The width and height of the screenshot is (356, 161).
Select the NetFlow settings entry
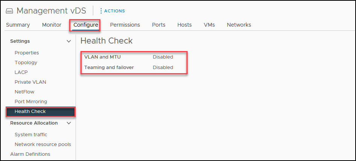(x=24, y=92)
